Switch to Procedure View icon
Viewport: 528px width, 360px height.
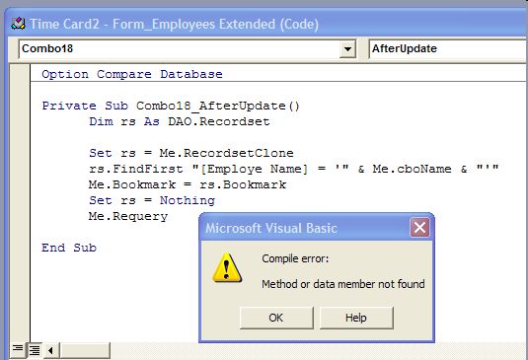(x=18, y=350)
